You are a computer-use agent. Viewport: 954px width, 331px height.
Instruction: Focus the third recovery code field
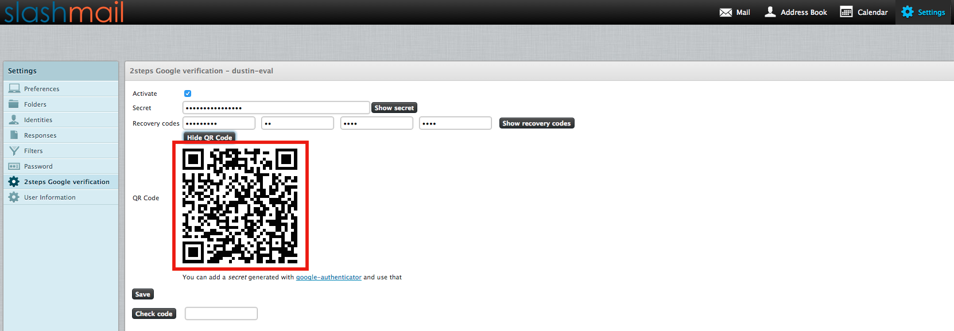click(377, 123)
